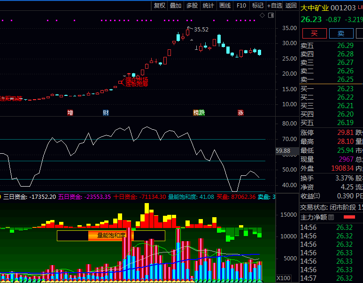Click the red 涨 marker icon
Viewport: 363px width, 283px height.
pos(241,113)
